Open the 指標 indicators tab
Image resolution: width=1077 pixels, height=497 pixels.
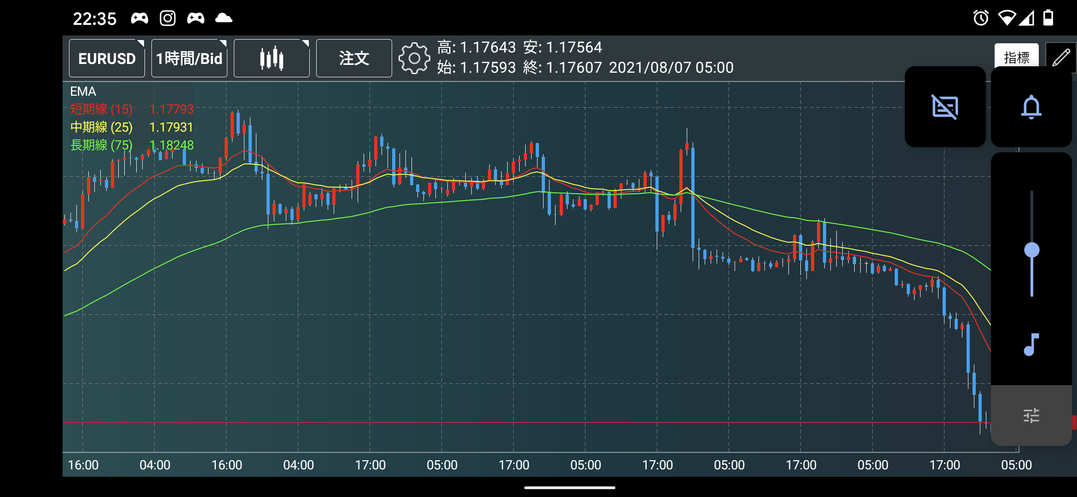(x=1016, y=57)
